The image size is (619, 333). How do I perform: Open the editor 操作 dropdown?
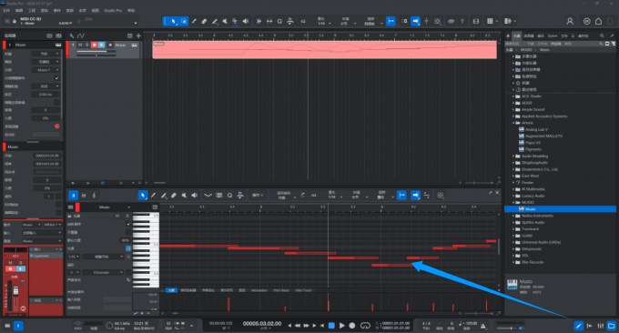[x=258, y=196]
